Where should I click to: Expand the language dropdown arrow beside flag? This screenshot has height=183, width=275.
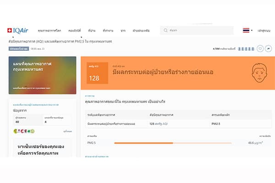pyautogui.click(x=252, y=31)
